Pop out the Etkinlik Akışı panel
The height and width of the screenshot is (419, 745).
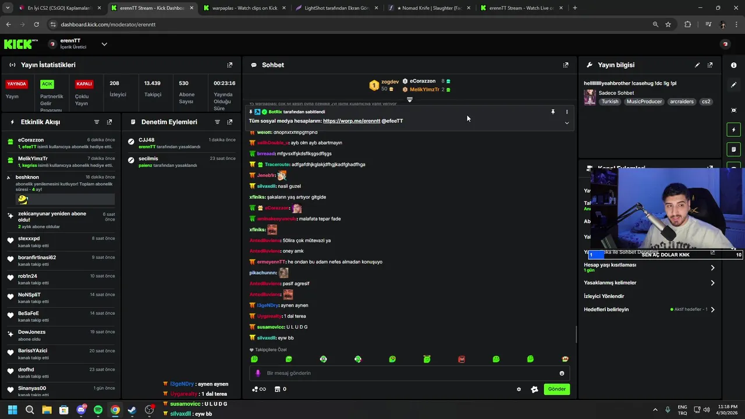[x=109, y=122]
